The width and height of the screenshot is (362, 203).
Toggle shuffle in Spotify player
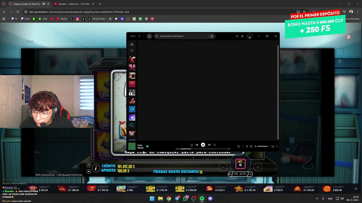(191, 145)
